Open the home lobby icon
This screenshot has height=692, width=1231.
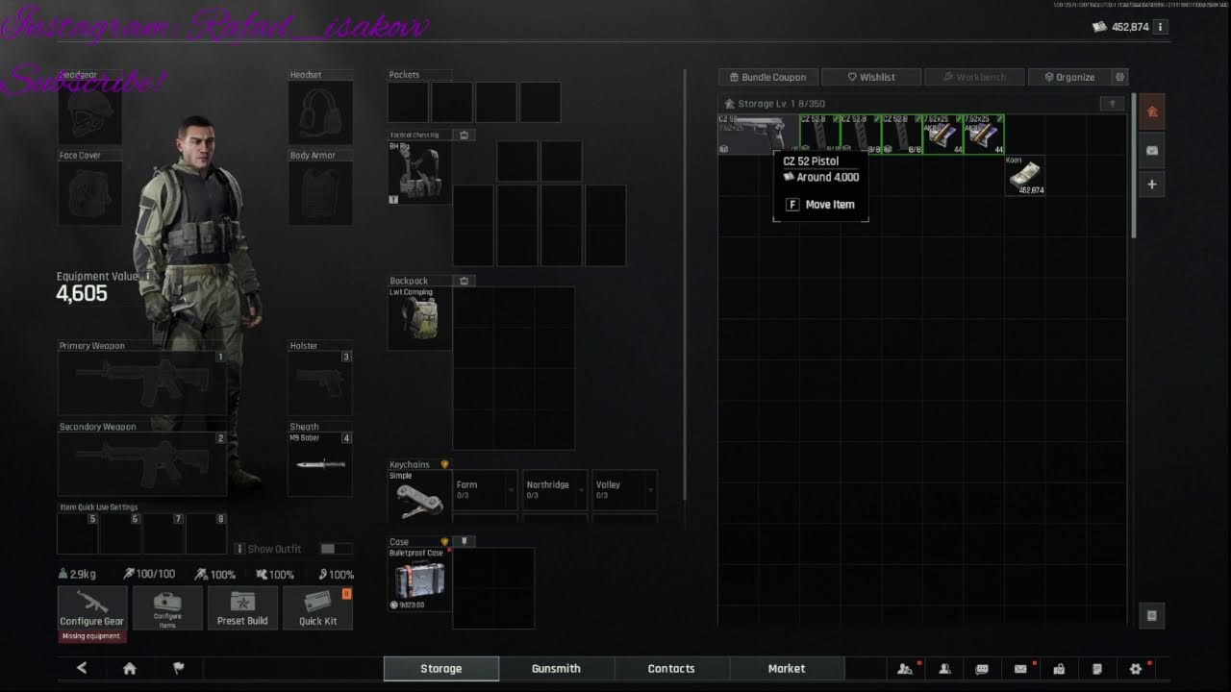[x=130, y=668]
